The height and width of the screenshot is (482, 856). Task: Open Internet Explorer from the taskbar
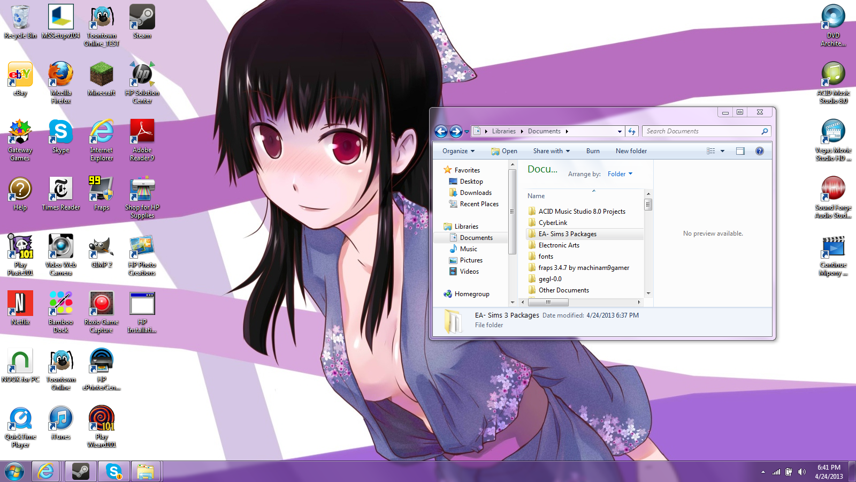[x=45, y=472]
